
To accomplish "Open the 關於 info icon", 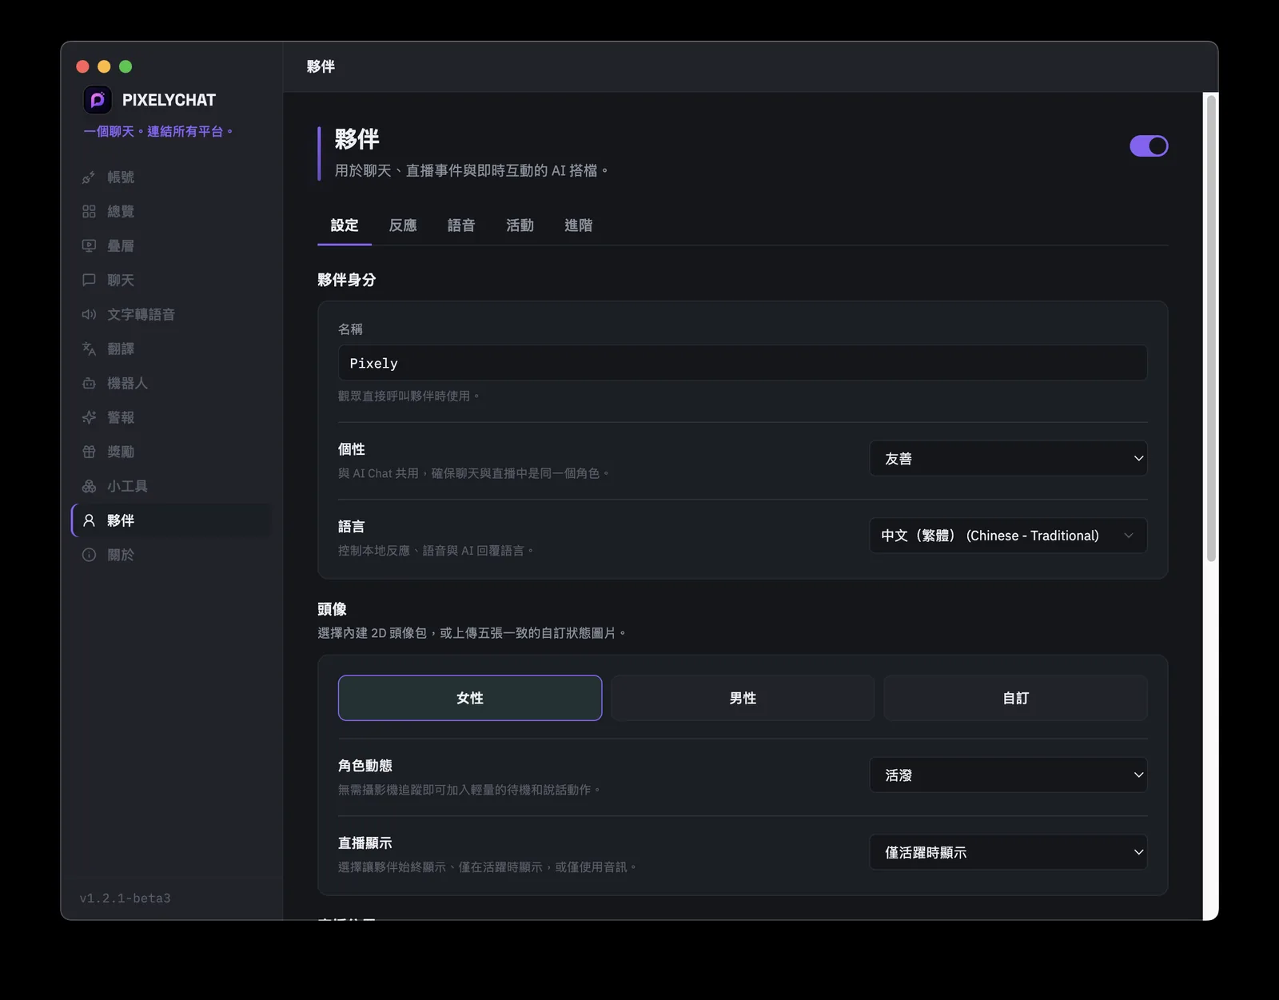I will [x=89, y=556].
